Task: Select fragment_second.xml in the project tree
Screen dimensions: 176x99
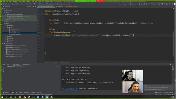Action: click(16, 34)
